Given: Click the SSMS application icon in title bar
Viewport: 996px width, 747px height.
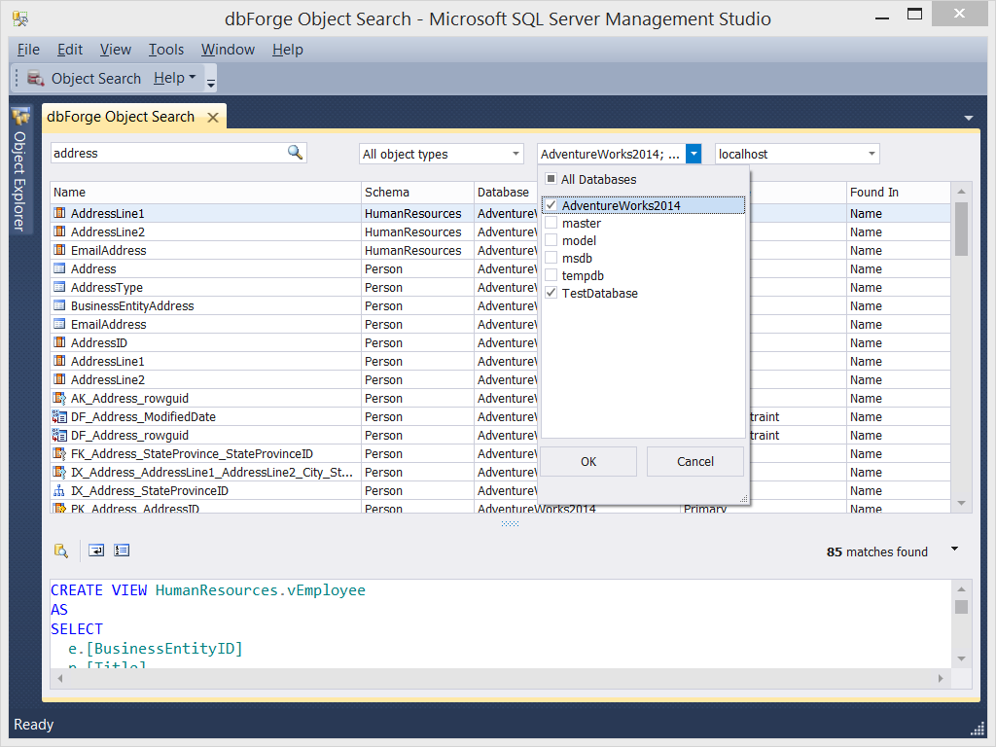Looking at the screenshot, I should [20, 19].
